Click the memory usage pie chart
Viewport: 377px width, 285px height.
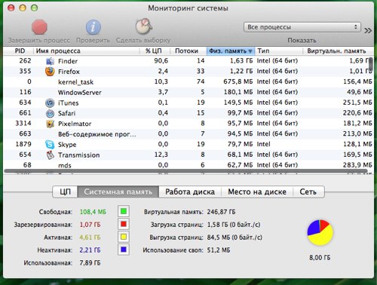tap(320, 233)
